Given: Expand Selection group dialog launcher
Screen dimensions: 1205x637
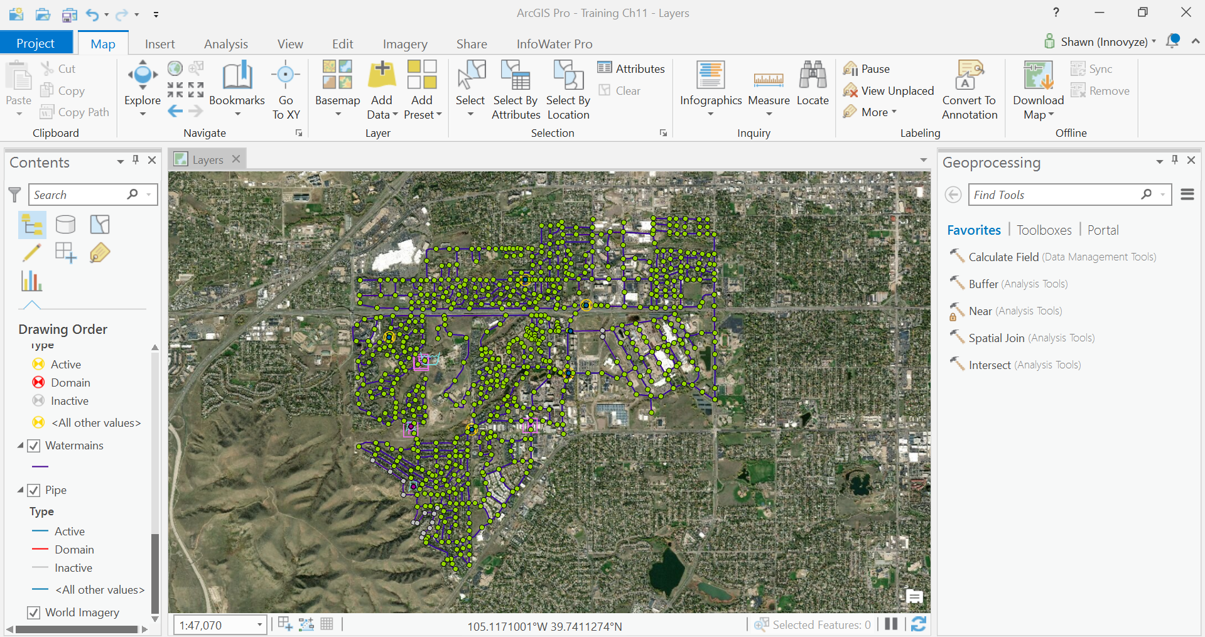Looking at the screenshot, I should pyautogui.click(x=663, y=133).
